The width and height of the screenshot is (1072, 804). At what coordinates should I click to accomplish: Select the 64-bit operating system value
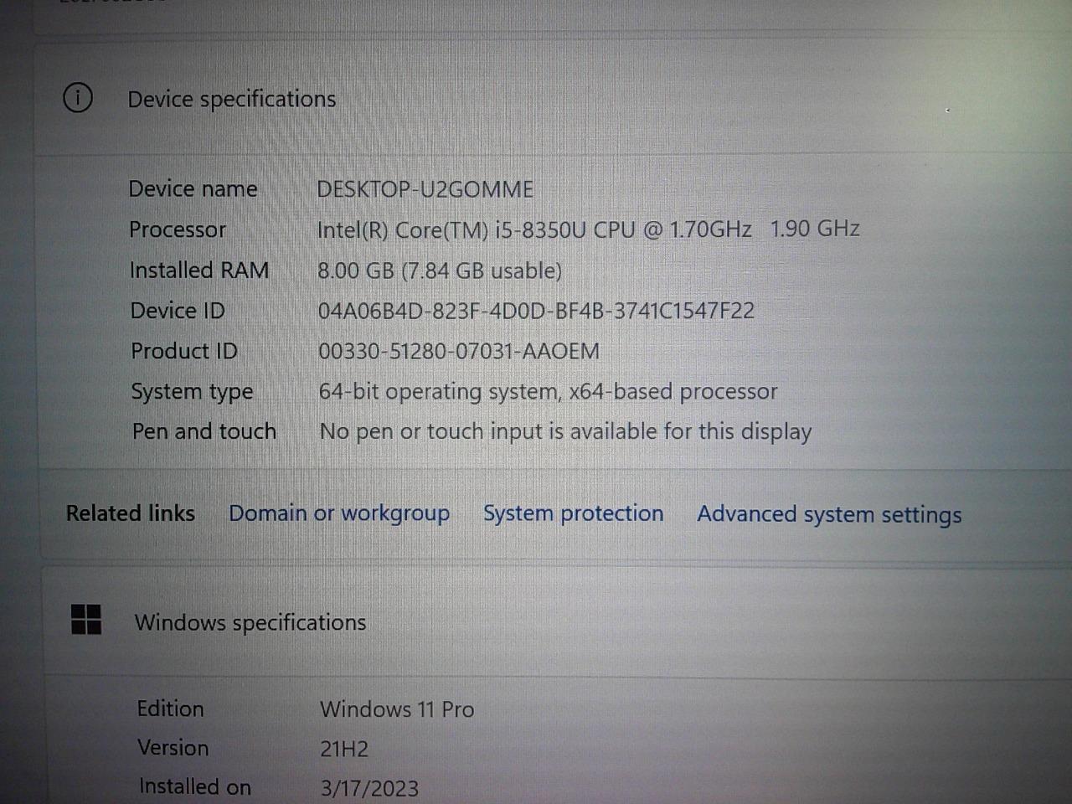549,391
